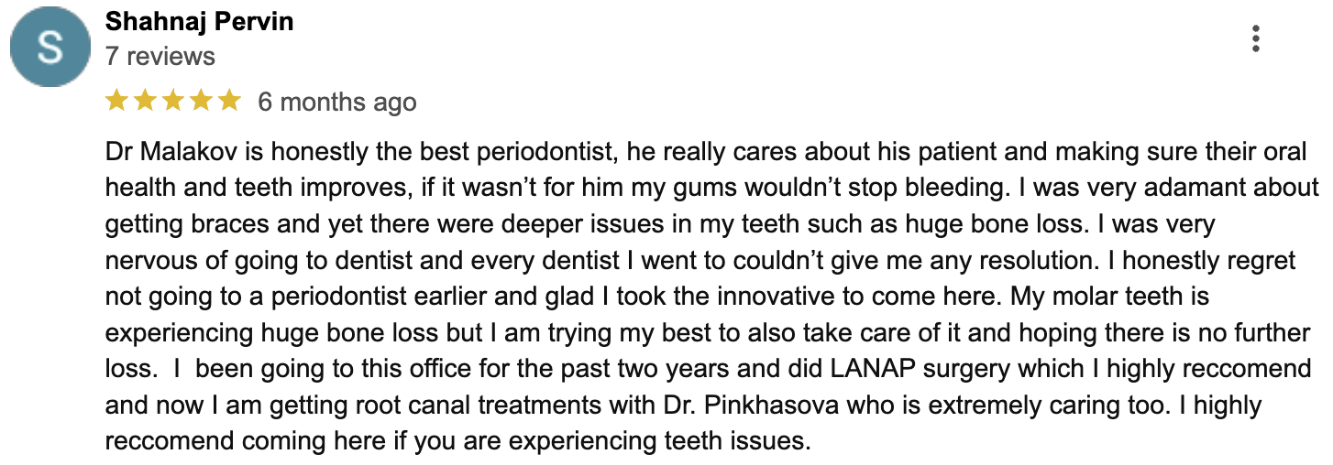Click the third gold rating star

click(x=173, y=101)
